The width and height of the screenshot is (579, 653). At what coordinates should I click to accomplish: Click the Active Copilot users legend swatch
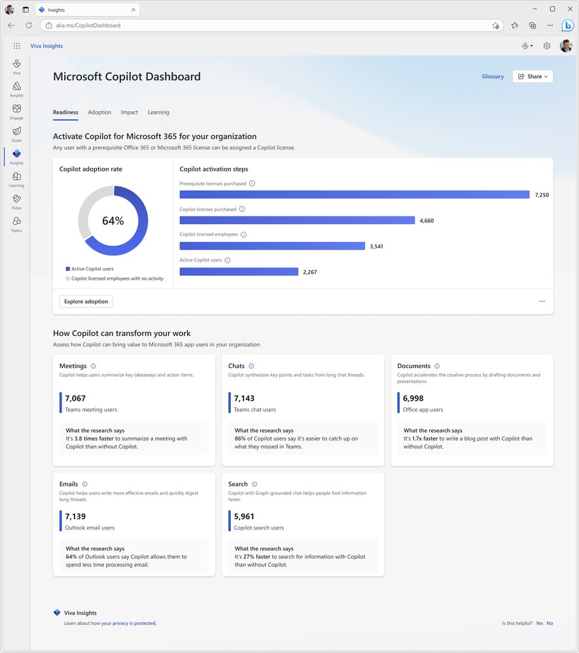[x=68, y=269]
